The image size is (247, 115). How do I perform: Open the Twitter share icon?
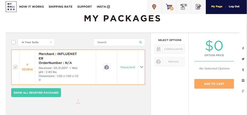[x=243, y=59]
